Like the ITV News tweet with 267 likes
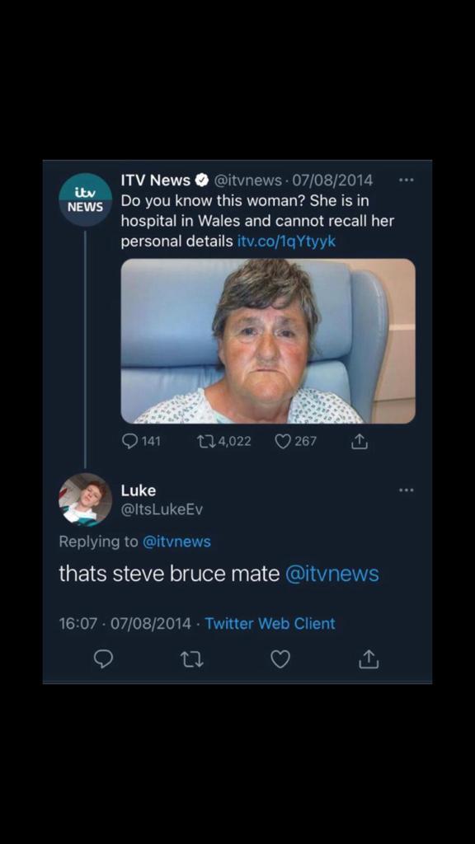 coord(296,442)
